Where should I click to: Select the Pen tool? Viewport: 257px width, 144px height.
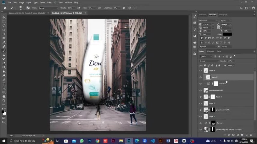coord(4,80)
